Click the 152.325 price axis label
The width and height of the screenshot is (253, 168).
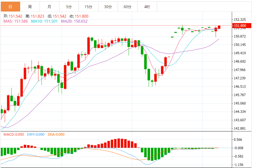pyautogui.click(x=240, y=20)
